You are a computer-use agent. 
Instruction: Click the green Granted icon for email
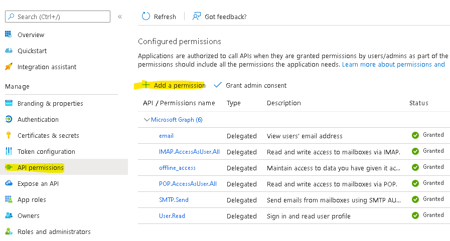point(415,135)
